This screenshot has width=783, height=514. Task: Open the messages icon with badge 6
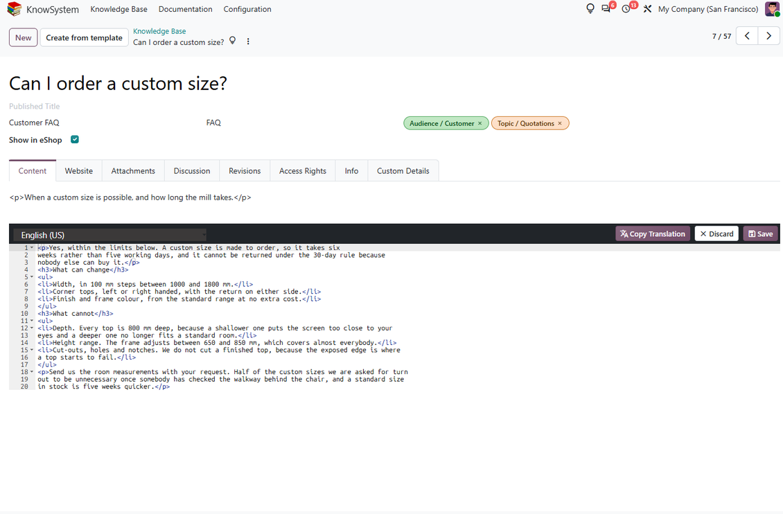[x=606, y=9]
